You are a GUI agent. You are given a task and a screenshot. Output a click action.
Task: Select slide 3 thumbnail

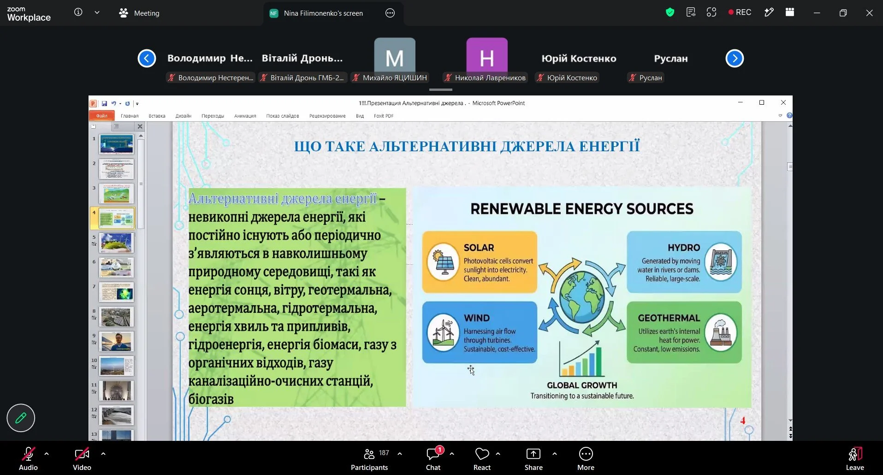(x=116, y=194)
